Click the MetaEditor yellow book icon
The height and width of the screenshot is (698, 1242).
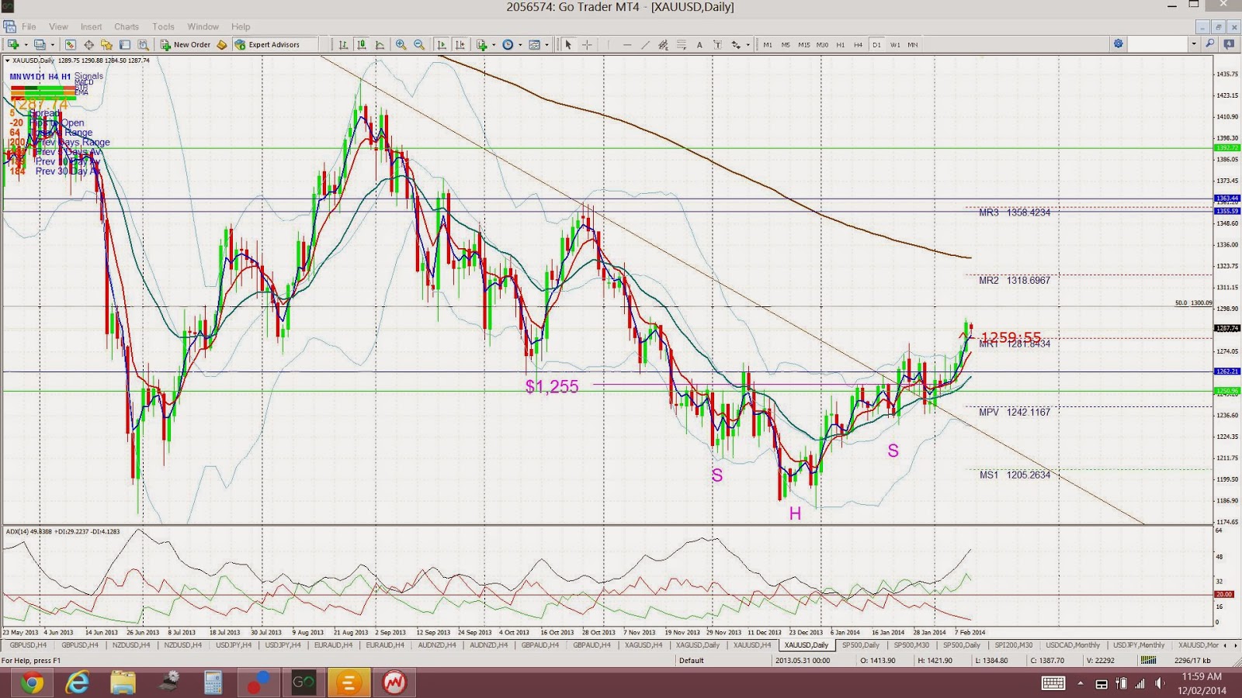(222, 45)
